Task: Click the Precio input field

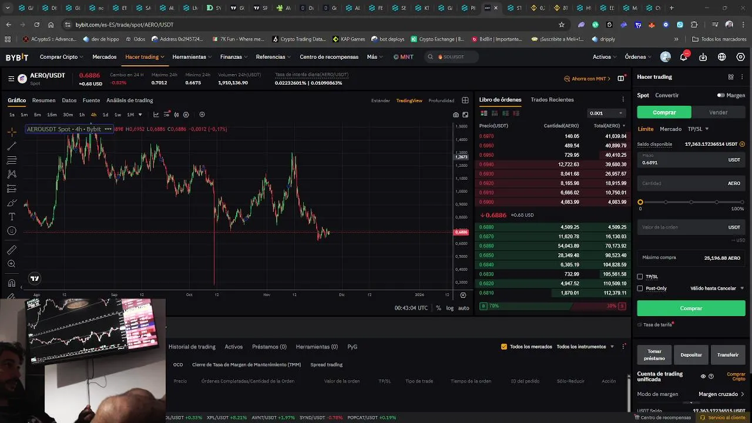Action: click(x=691, y=159)
